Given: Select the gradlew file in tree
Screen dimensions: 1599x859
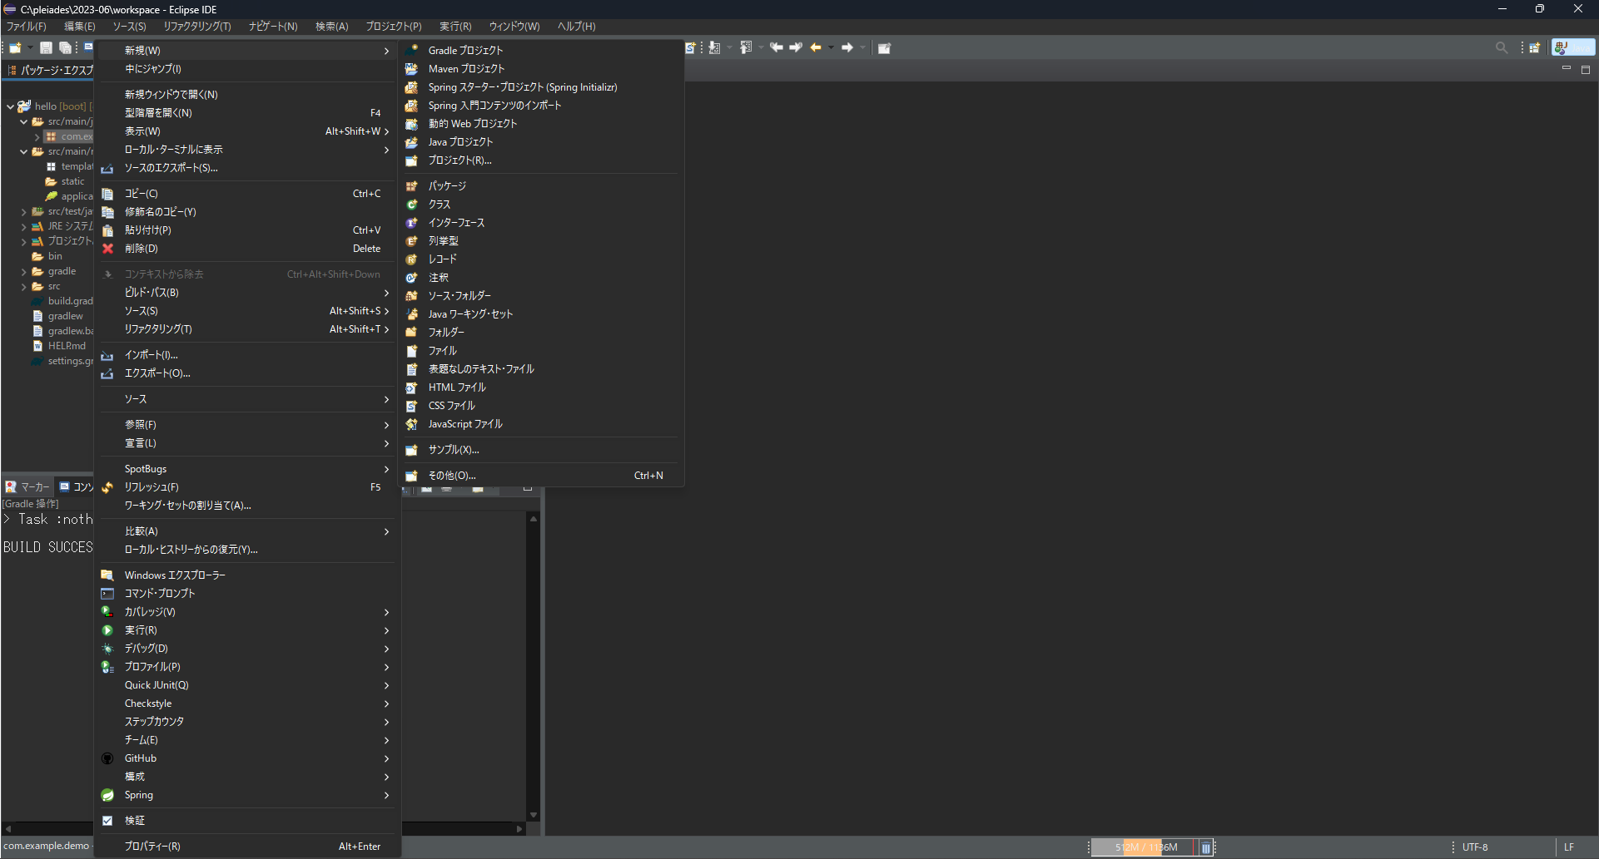Looking at the screenshot, I should [x=58, y=317].
